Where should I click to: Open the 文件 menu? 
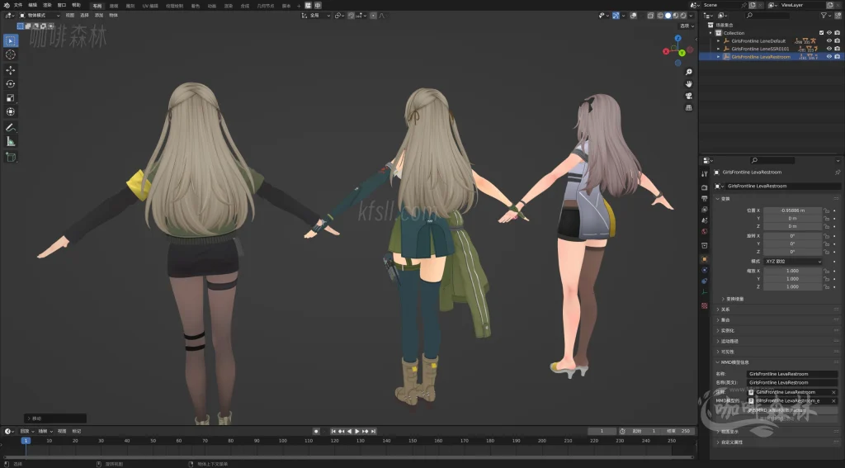coord(18,5)
